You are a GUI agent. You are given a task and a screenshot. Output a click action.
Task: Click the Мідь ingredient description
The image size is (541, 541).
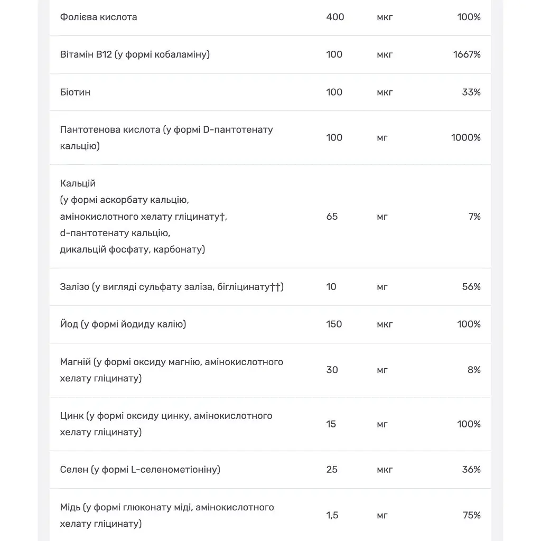tap(167, 515)
